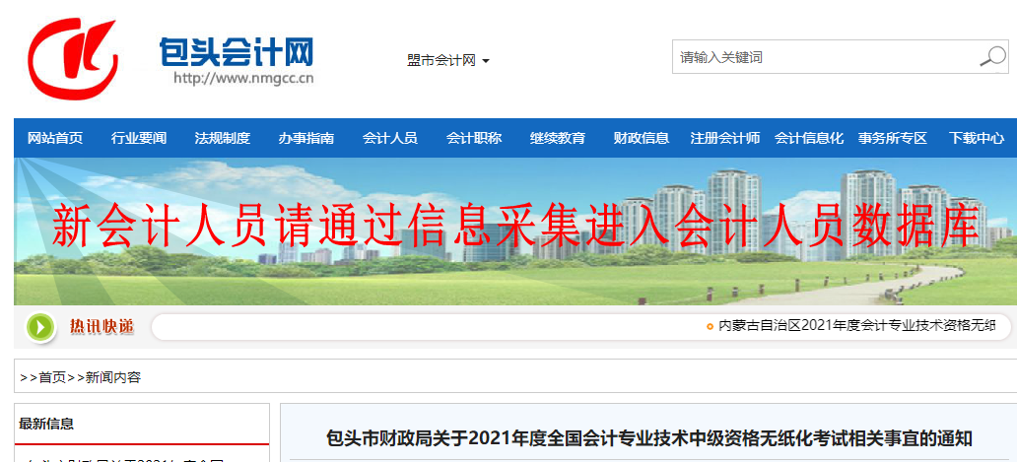Open the 会计信息化 menu item
Screen dimensions: 1017x462
coord(809,138)
